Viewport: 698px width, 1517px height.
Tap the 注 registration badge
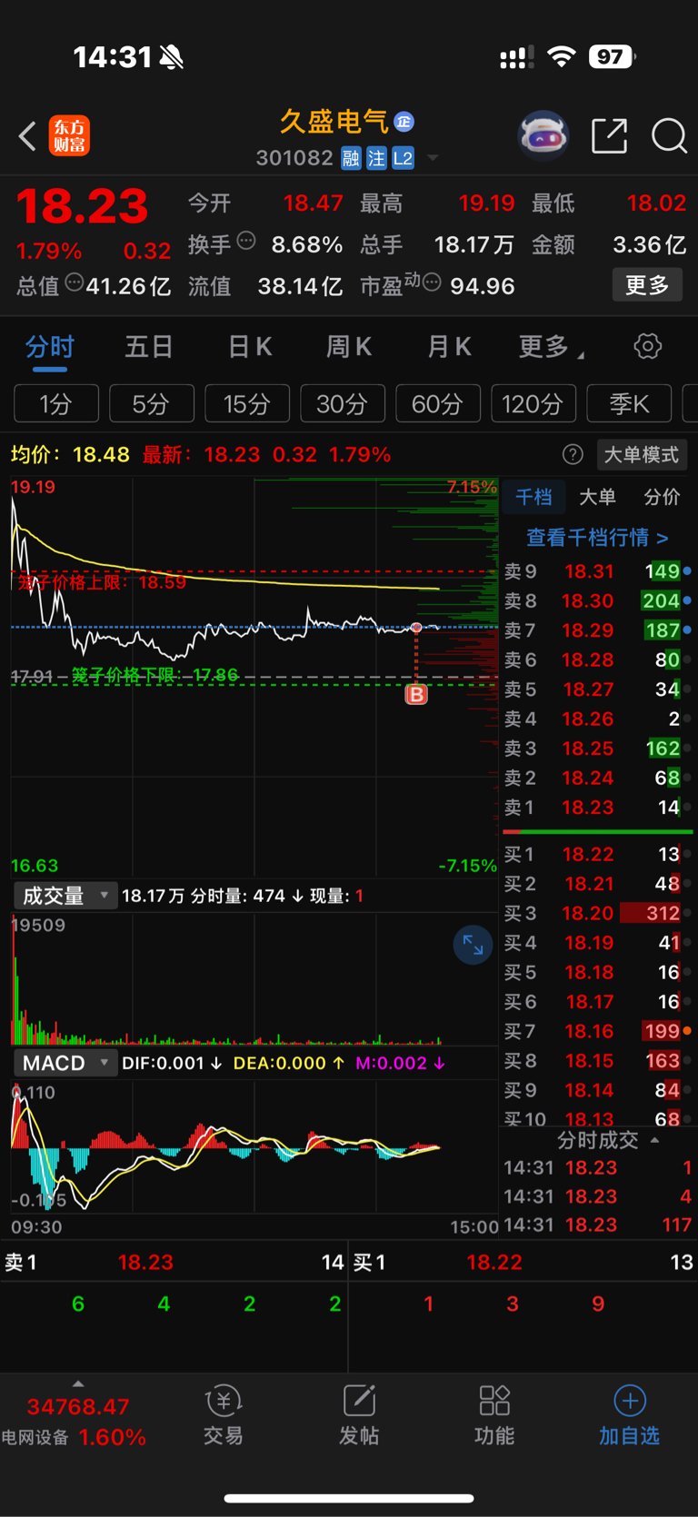click(376, 158)
